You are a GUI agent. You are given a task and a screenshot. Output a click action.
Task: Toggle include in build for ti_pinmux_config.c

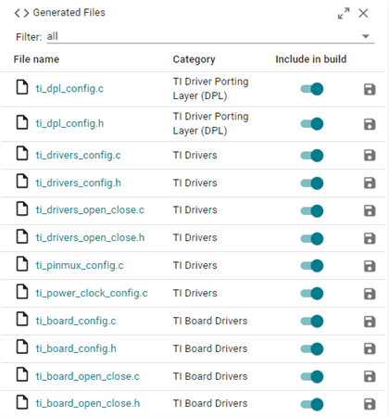coord(312,266)
